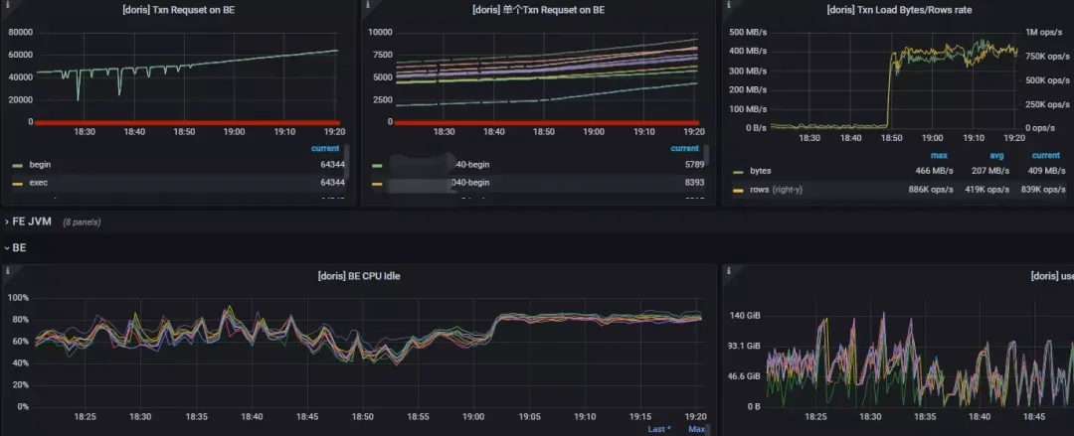Toggle bytes series in Load rate legend

point(761,171)
